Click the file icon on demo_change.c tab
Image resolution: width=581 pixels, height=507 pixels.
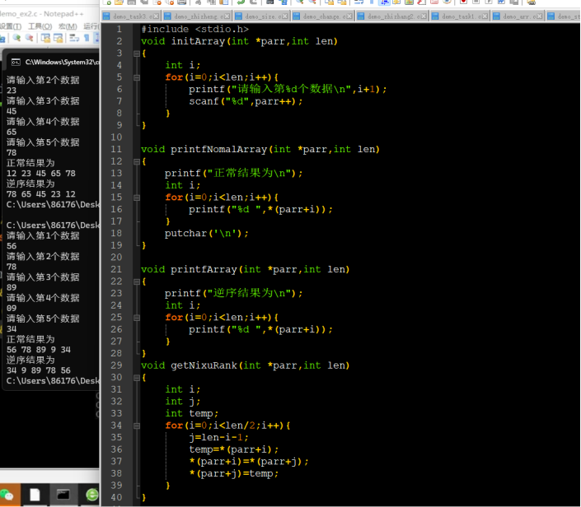(297, 16)
